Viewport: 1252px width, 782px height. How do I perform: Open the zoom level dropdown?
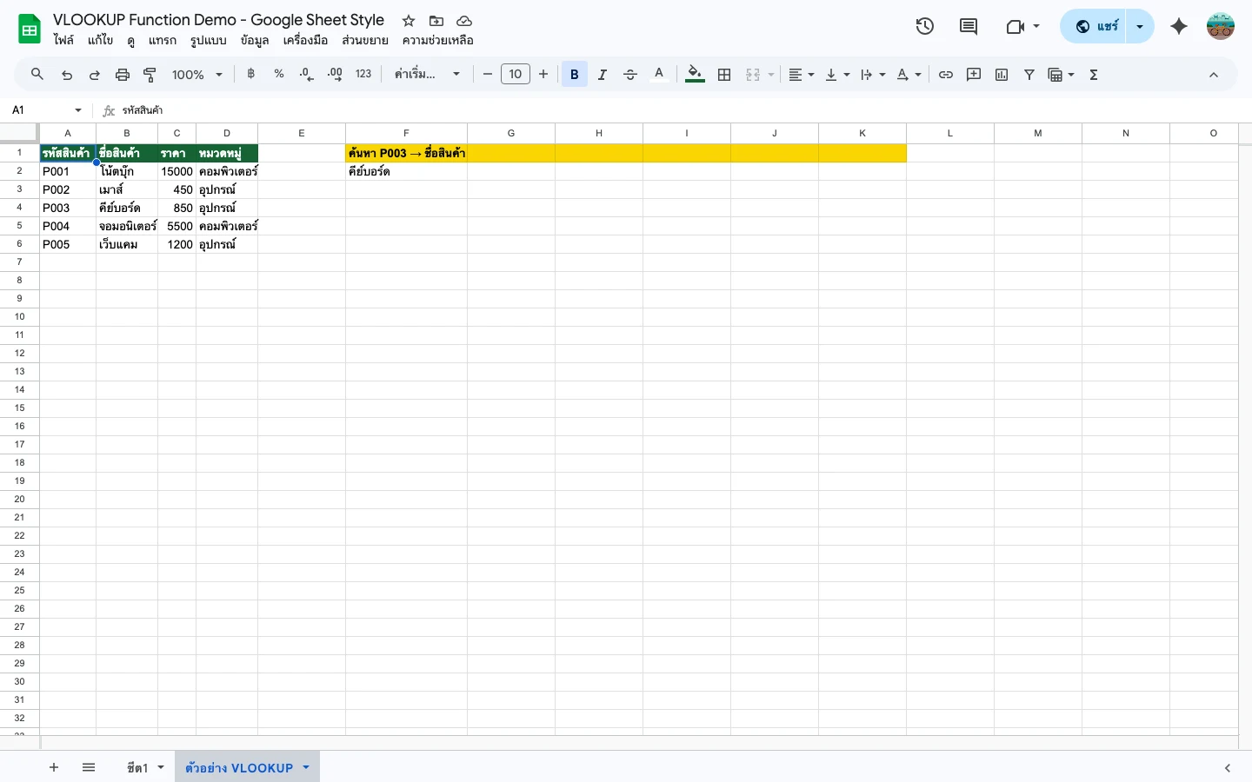click(197, 74)
